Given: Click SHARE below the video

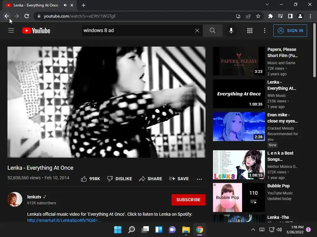Looking at the screenshot, I should click(x=151, y=179).
